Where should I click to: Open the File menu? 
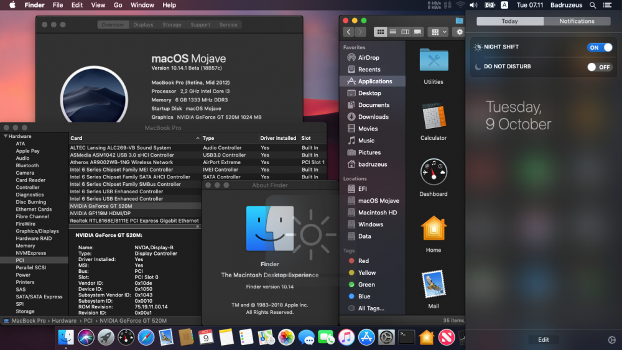click(x=58, y=5)
